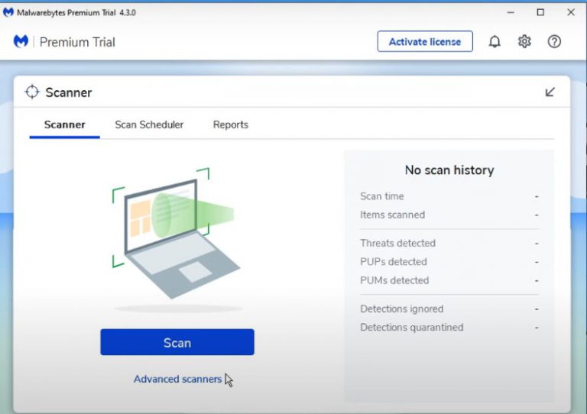The width and height of the screenshot is (587, 414).
Task: Collapse the Scanner panel with arrow icon
Action: point(550,92)
